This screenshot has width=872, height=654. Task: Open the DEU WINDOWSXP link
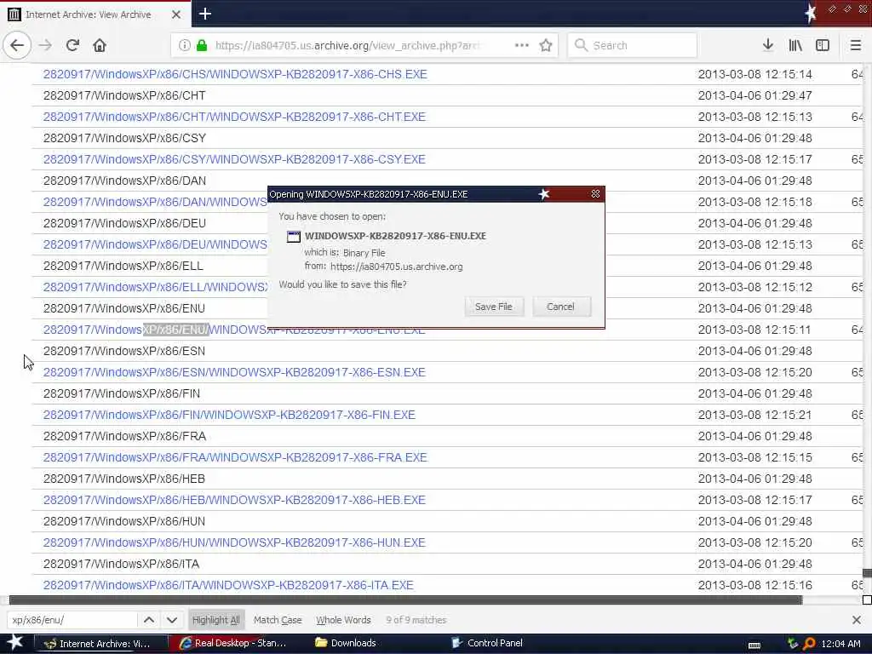(x=155, y=244)
